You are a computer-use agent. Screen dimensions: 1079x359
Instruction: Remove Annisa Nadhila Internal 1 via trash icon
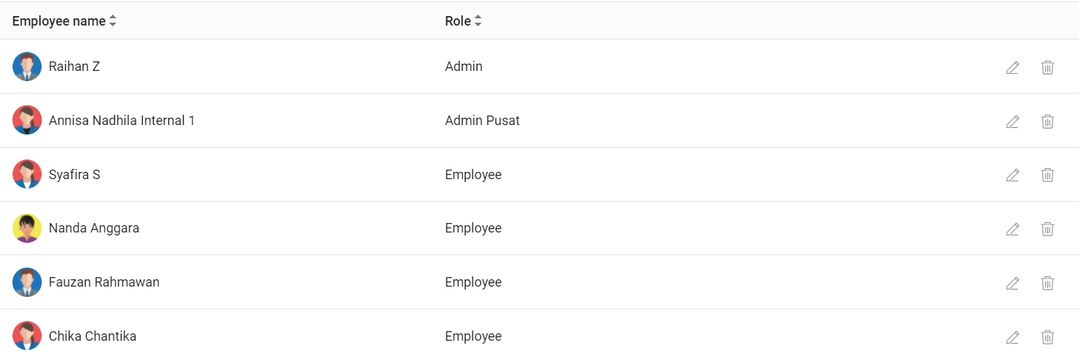coord(1048,121)
